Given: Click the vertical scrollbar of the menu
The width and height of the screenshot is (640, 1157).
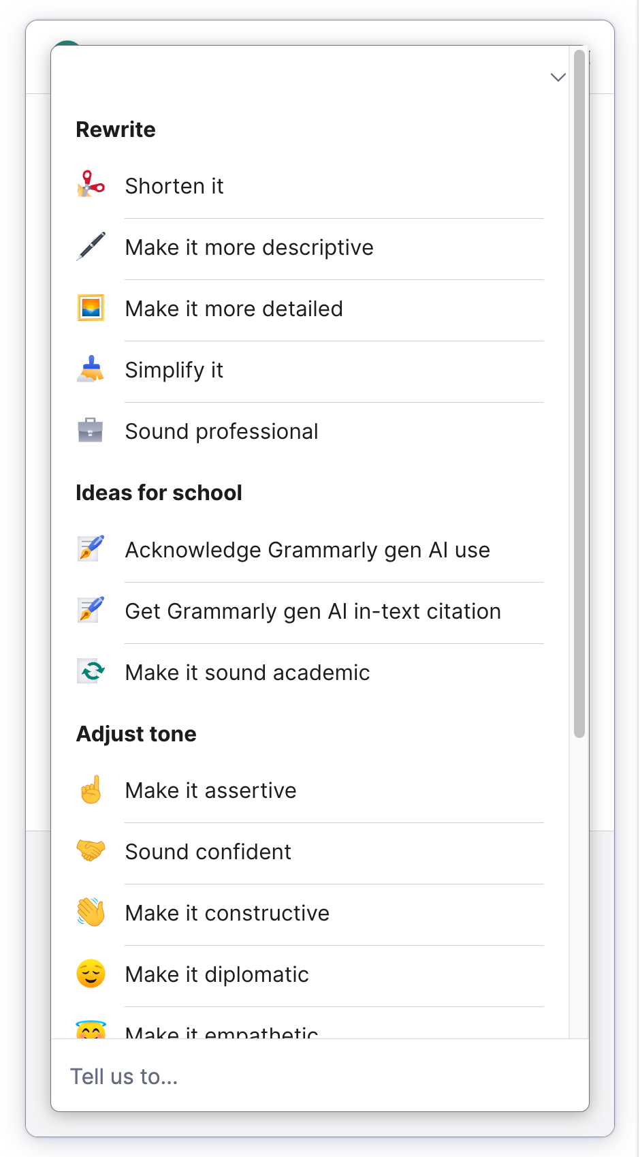Looking at the screenshot, I should (579, 394).
